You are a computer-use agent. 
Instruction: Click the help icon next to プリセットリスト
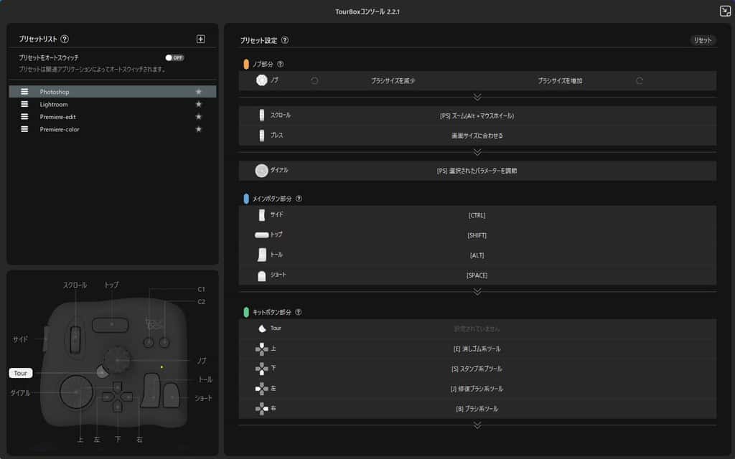pos(65,39)
